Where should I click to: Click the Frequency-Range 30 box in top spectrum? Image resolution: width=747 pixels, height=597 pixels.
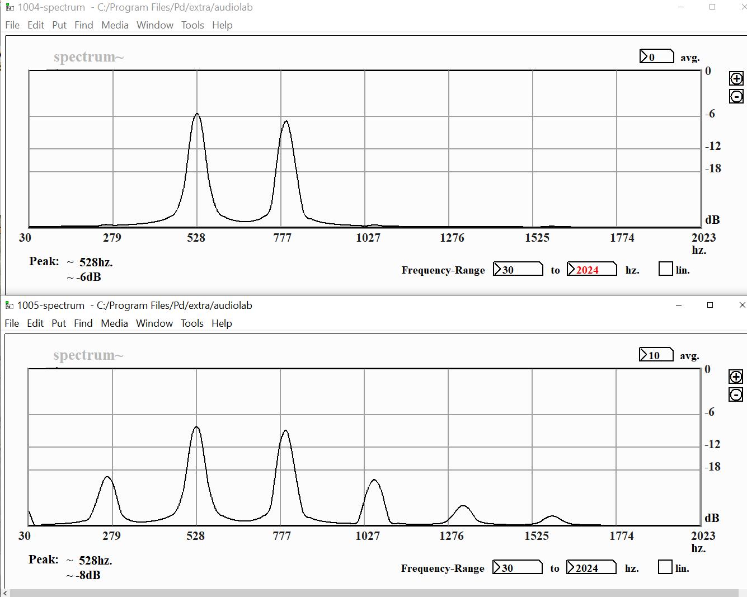518,269
